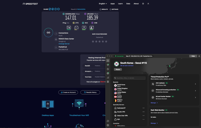Click the Desktop Apps monitor illustration
The height and width of the screenshot is (128, 201).
(48, 104)
